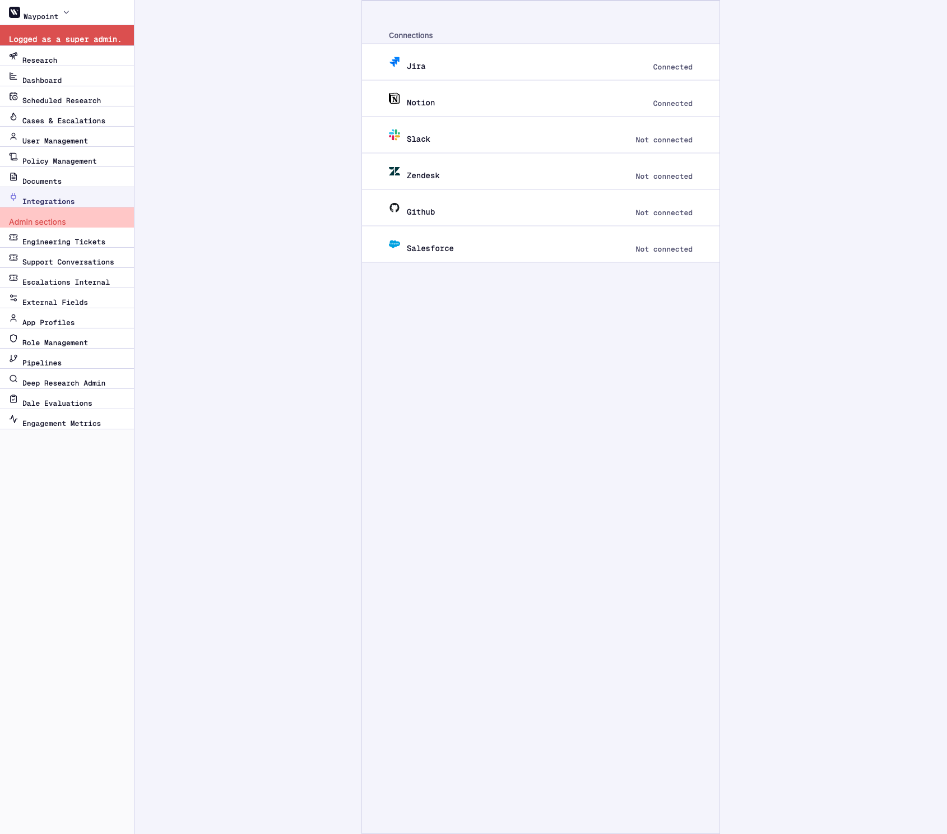The image size is (947, 834).
Task: View Engagement Metrics page
Action: (x=67, y=419)
